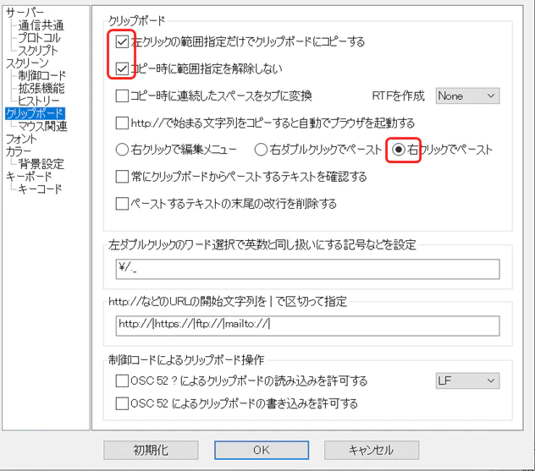Viewport: 535px width, 471px height.
Task: Open プロトコル settings page
Action: click(39, 38)
